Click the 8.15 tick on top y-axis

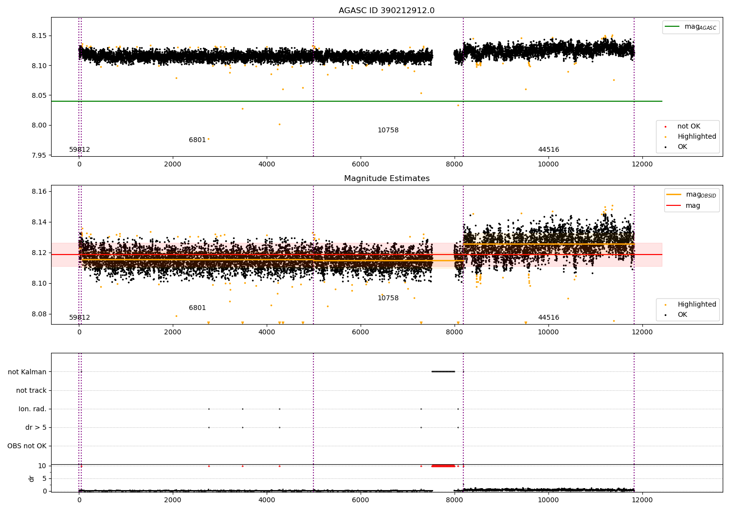pyautogui.click(x=40, y=36)
